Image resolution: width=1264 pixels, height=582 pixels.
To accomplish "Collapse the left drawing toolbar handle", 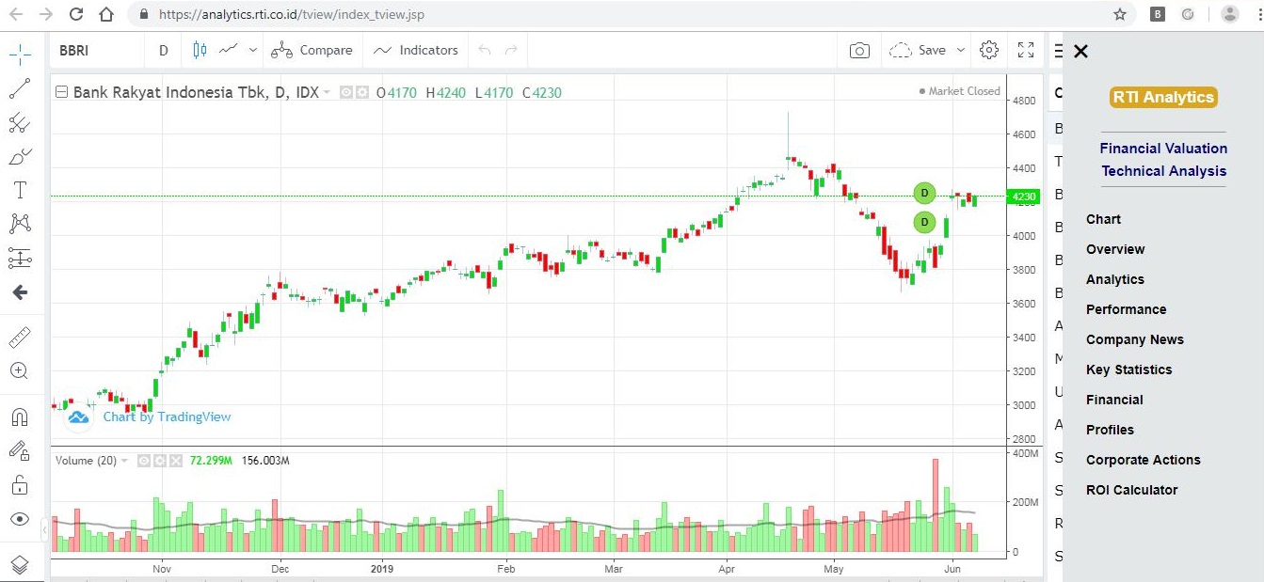I will tap(44, 531).
